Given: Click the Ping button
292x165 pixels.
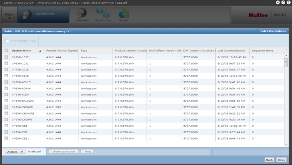Looking at the screenshot, I should [87, 152].
